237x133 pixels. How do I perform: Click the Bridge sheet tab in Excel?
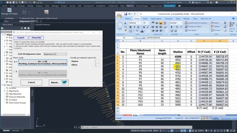pyautogui.click(x=135, y=115)
